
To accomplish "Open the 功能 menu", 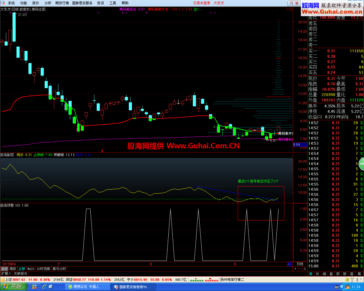I will tap(24, 3).
